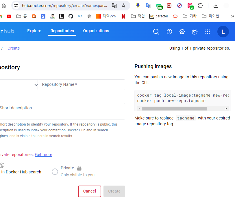Open the blue S bookmark icon

coord(43,16)
